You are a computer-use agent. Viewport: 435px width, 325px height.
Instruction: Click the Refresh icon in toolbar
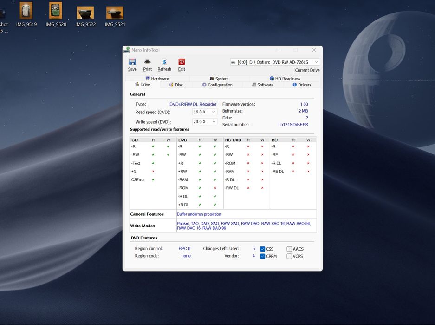click(164, 62)
